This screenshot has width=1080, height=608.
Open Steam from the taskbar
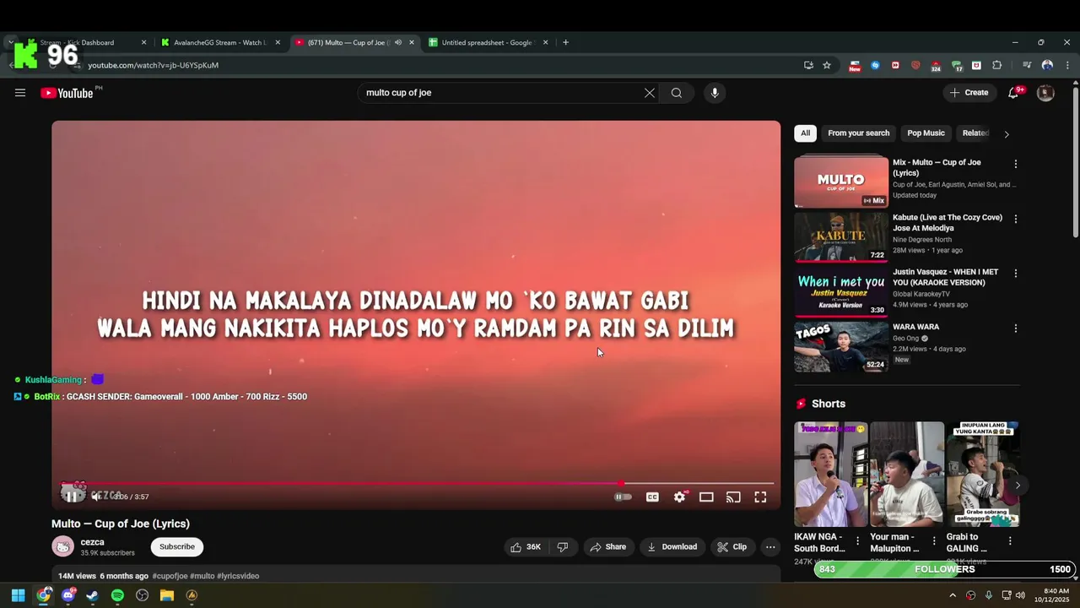tap(93, 595)
